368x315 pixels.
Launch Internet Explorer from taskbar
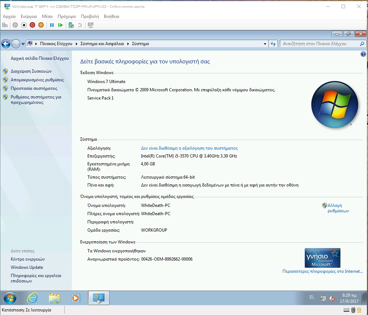[32, 298]
